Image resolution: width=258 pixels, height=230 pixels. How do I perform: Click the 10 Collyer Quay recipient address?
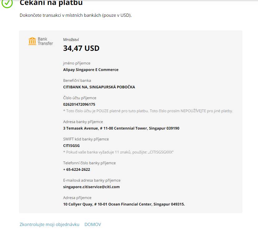click(124, 204)
